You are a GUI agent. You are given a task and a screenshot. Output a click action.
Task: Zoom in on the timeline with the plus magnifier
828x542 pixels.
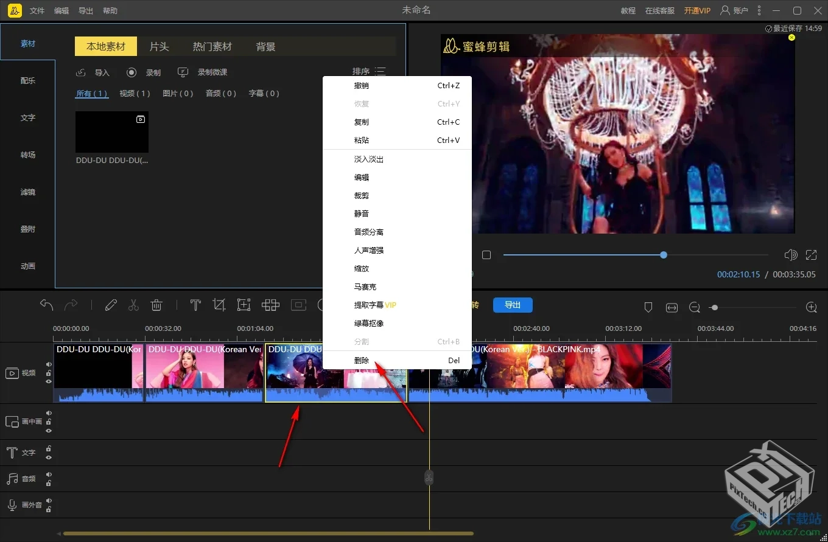point(811,307)
